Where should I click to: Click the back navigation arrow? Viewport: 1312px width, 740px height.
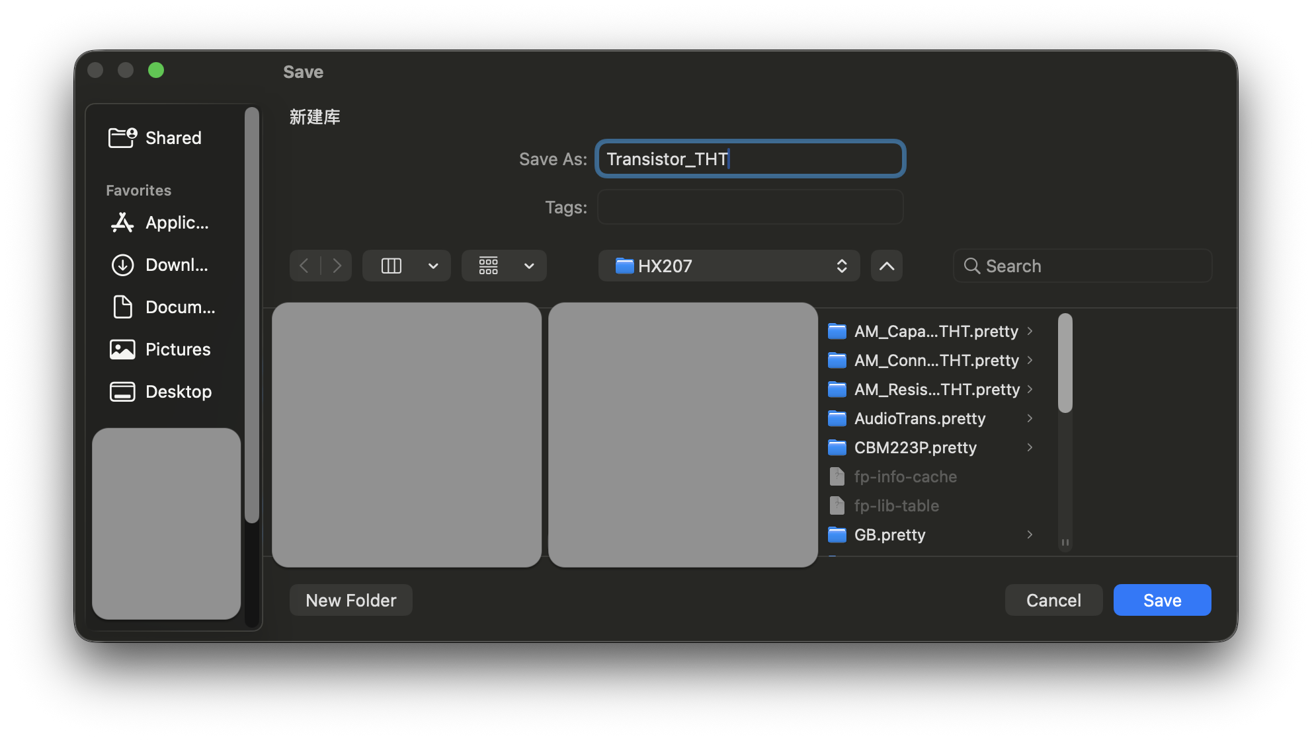point(304,266)
